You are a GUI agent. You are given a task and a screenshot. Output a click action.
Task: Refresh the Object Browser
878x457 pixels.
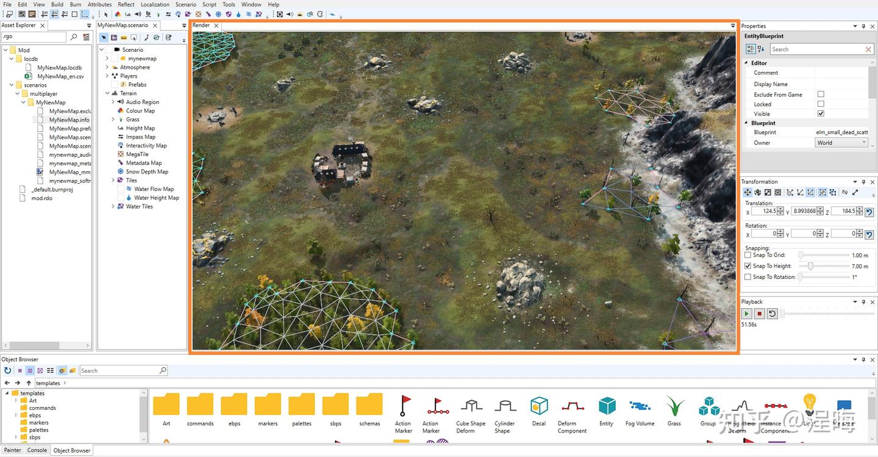[x=7, y=370]
